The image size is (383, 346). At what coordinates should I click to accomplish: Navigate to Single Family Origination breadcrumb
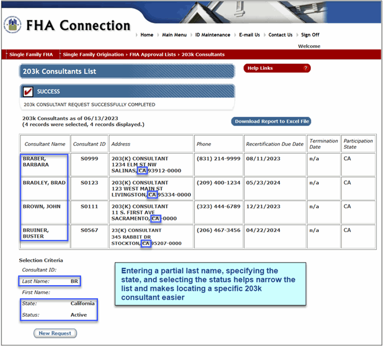click(x=93, y=55)
